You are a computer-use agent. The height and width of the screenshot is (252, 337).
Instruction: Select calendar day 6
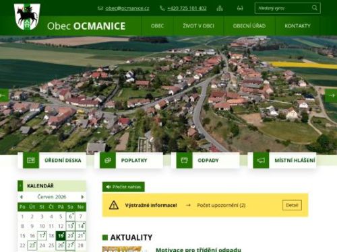[71, 216]
